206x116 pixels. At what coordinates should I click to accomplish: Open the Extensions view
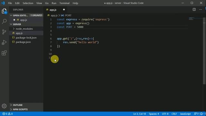pyautogui.click(x=4, y=53)
